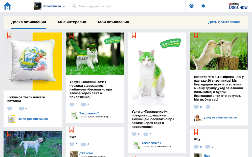Click the уход за вашими малы avatar
The height and width of the screenshot is (157, 252).
point(198,118)
